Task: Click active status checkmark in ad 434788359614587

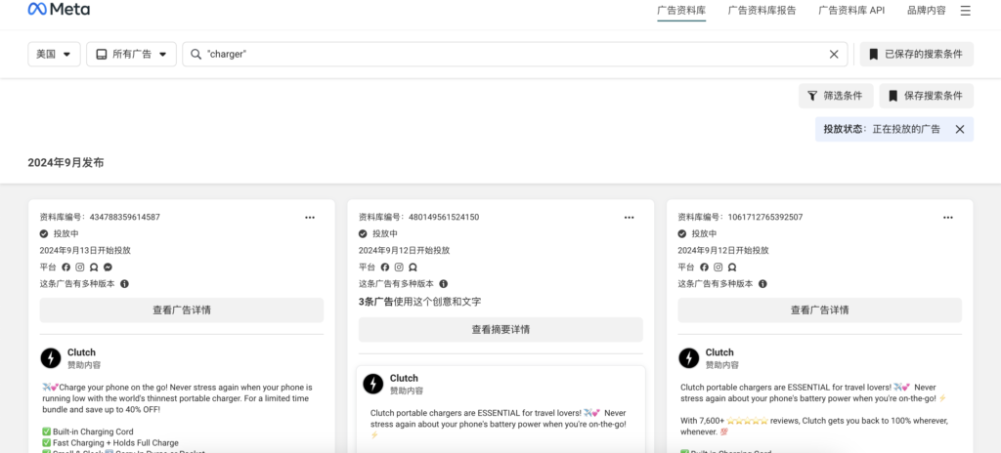Action: pos(44,233)
